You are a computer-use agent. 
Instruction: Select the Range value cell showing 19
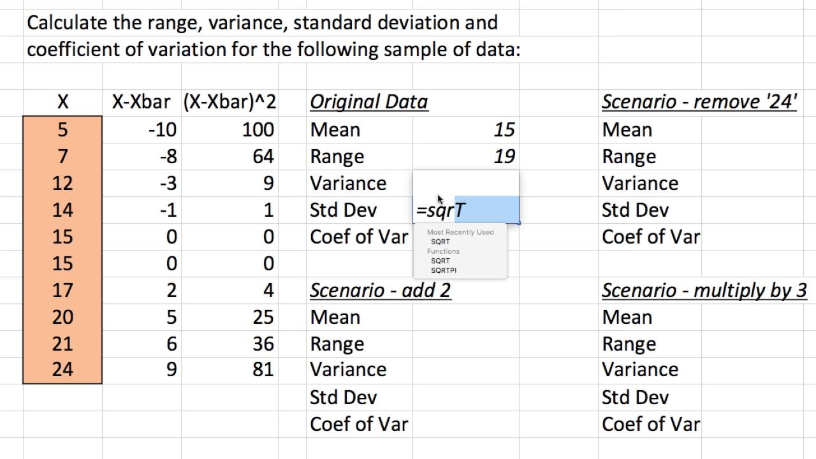coord(466,157)
